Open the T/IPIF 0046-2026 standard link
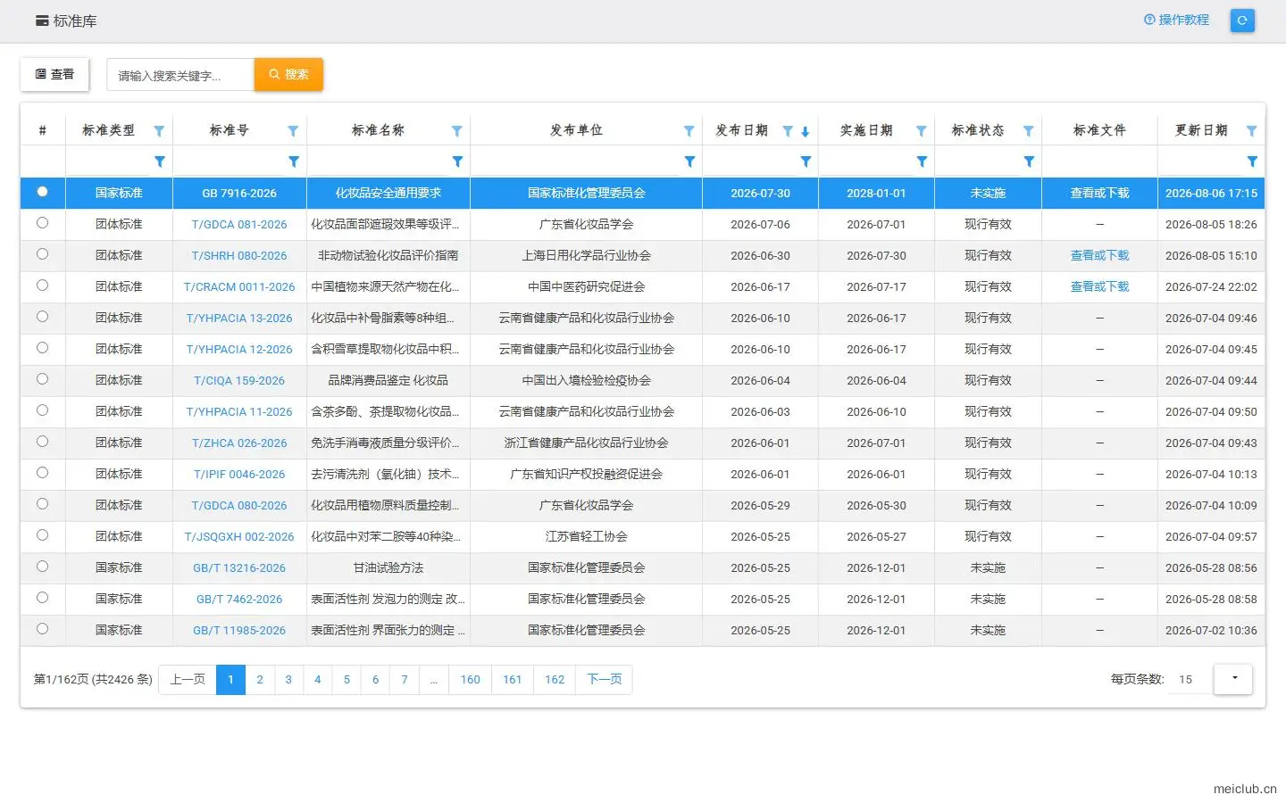This screenshot has height=803, width=1286. pos(239,475)
